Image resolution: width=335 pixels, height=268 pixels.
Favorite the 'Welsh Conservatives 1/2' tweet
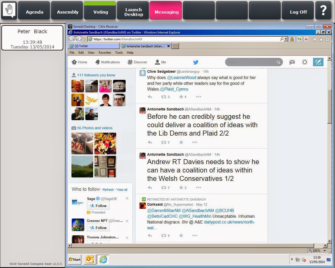181,188
